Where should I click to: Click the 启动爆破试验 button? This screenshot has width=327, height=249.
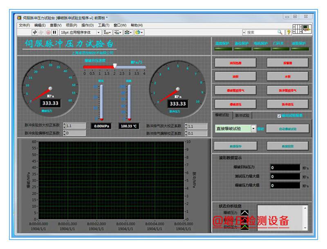click(x=288, y=129)
